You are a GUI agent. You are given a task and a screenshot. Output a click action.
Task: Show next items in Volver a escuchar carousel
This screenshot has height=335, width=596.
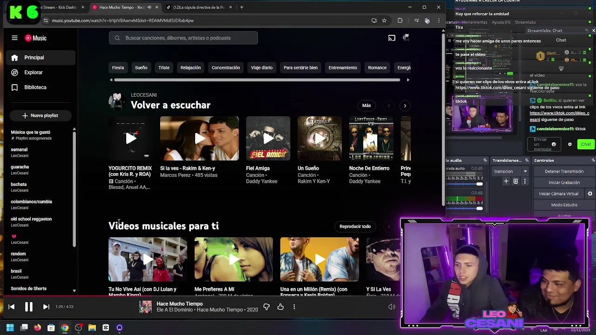(x=405, y=106)
